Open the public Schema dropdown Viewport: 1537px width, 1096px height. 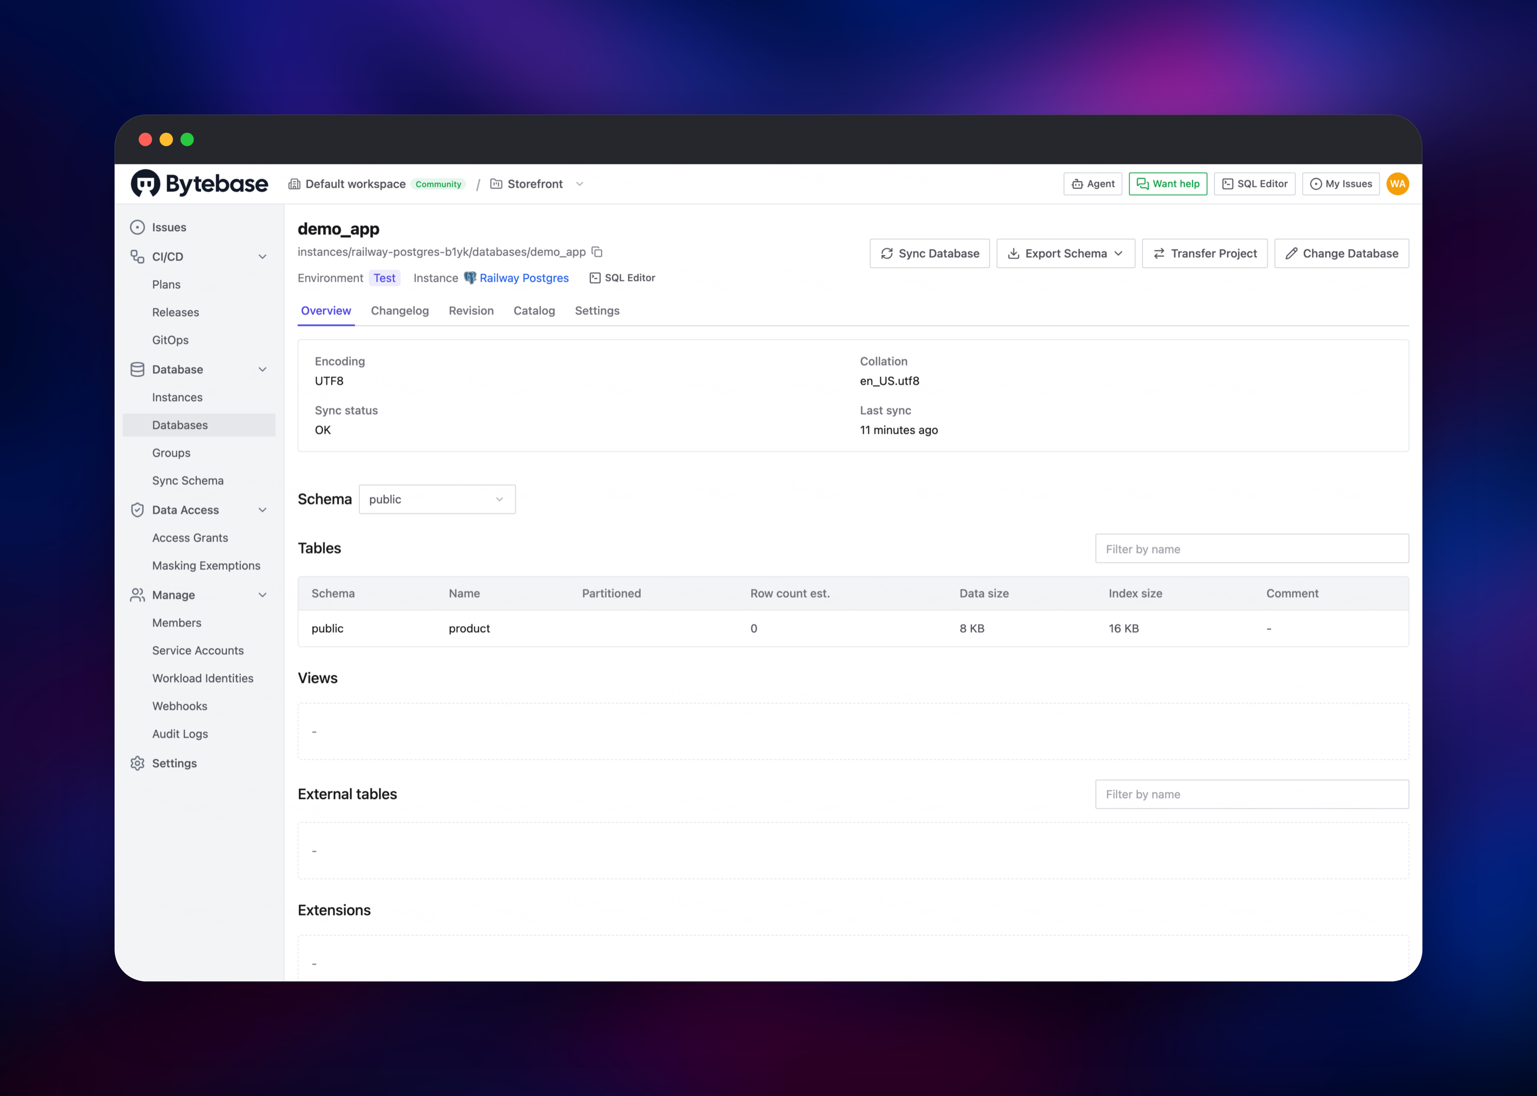(437, 499)
